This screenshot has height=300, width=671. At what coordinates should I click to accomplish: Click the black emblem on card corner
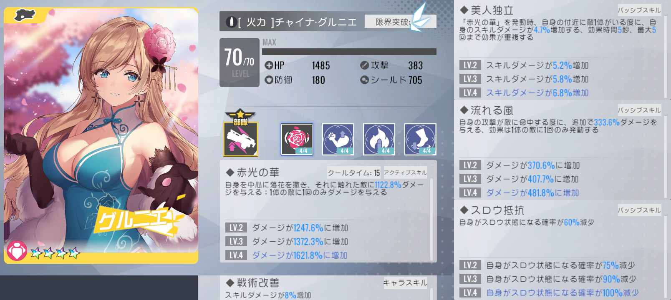pyautogui.click(x=25, y=16)
